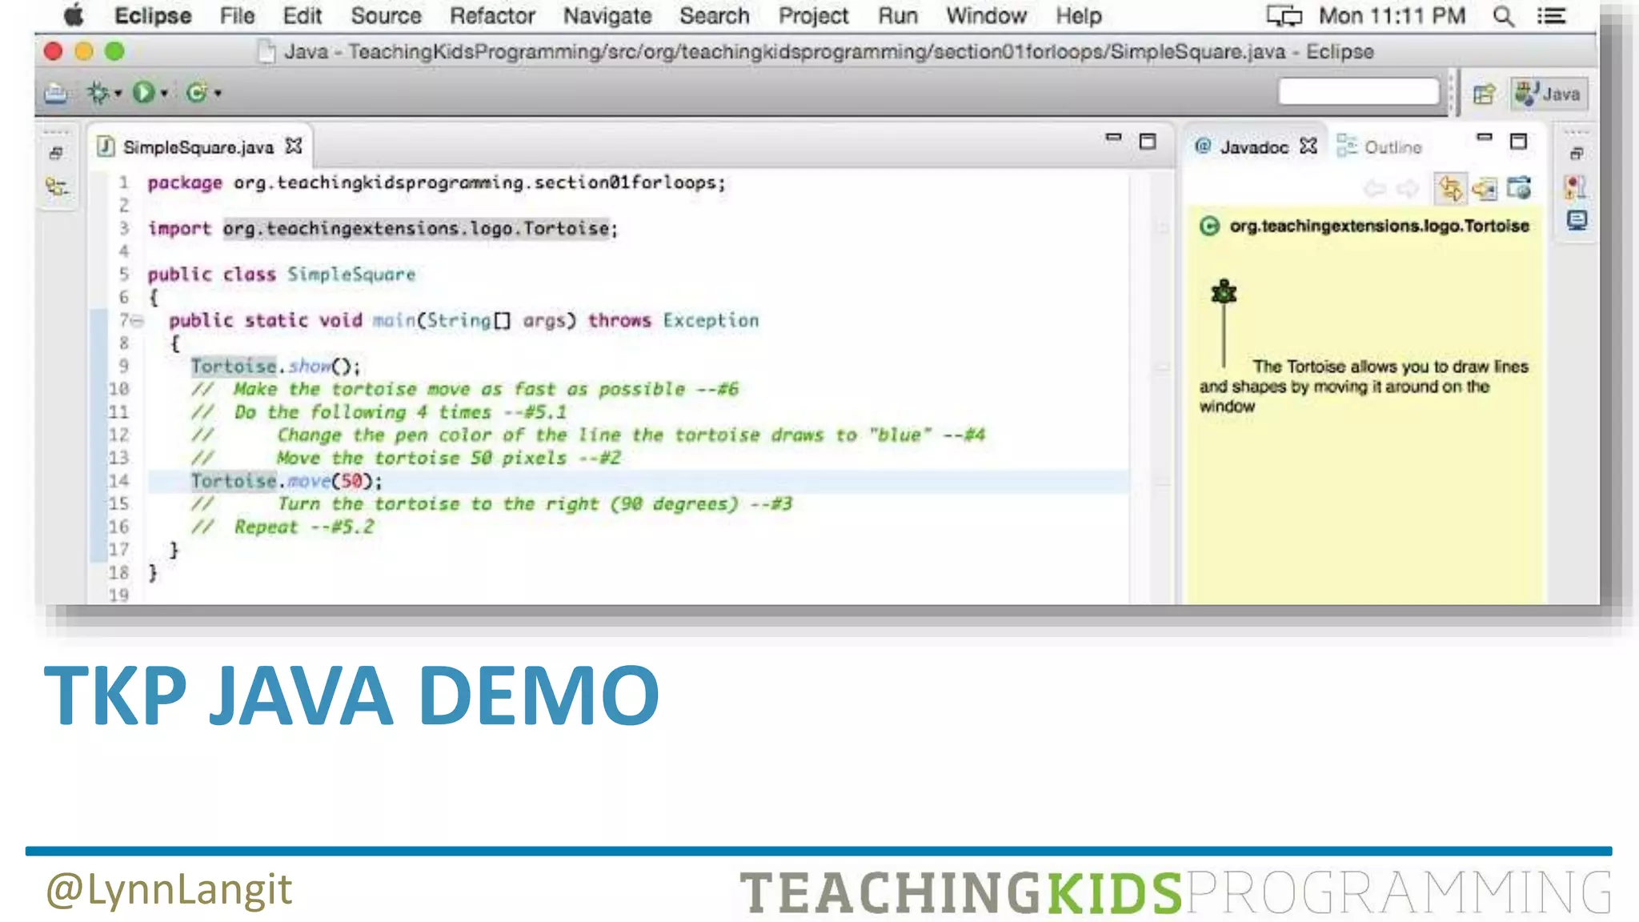Click line number 14 in the gutter
Screen dimensions: 1639x922
tap(118, 481)
